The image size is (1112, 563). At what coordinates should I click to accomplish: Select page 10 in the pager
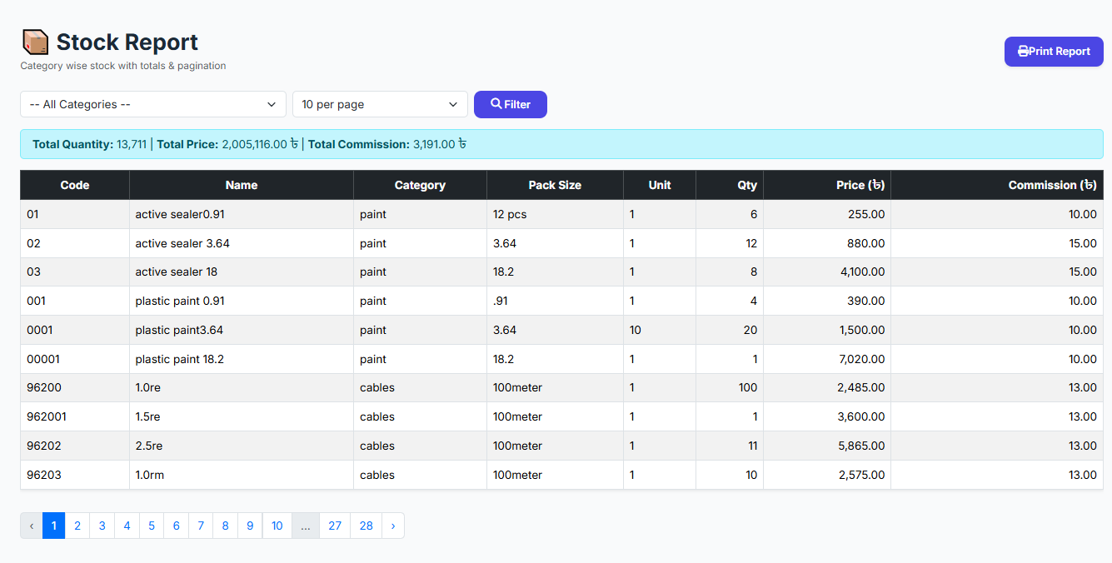tap(277, 526)
